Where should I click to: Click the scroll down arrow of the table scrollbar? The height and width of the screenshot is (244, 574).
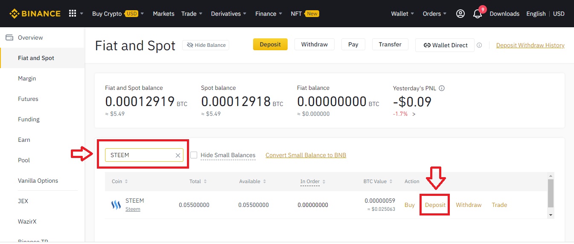point(551,215)
